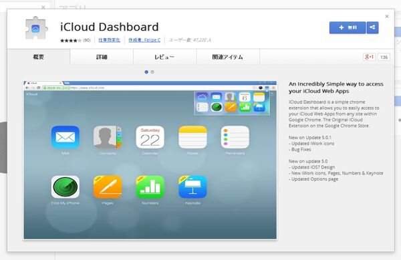Open the 関連アイテム tab
This screenshot has width=401, height=260.
pyautogui.click(x=228, y=57)
